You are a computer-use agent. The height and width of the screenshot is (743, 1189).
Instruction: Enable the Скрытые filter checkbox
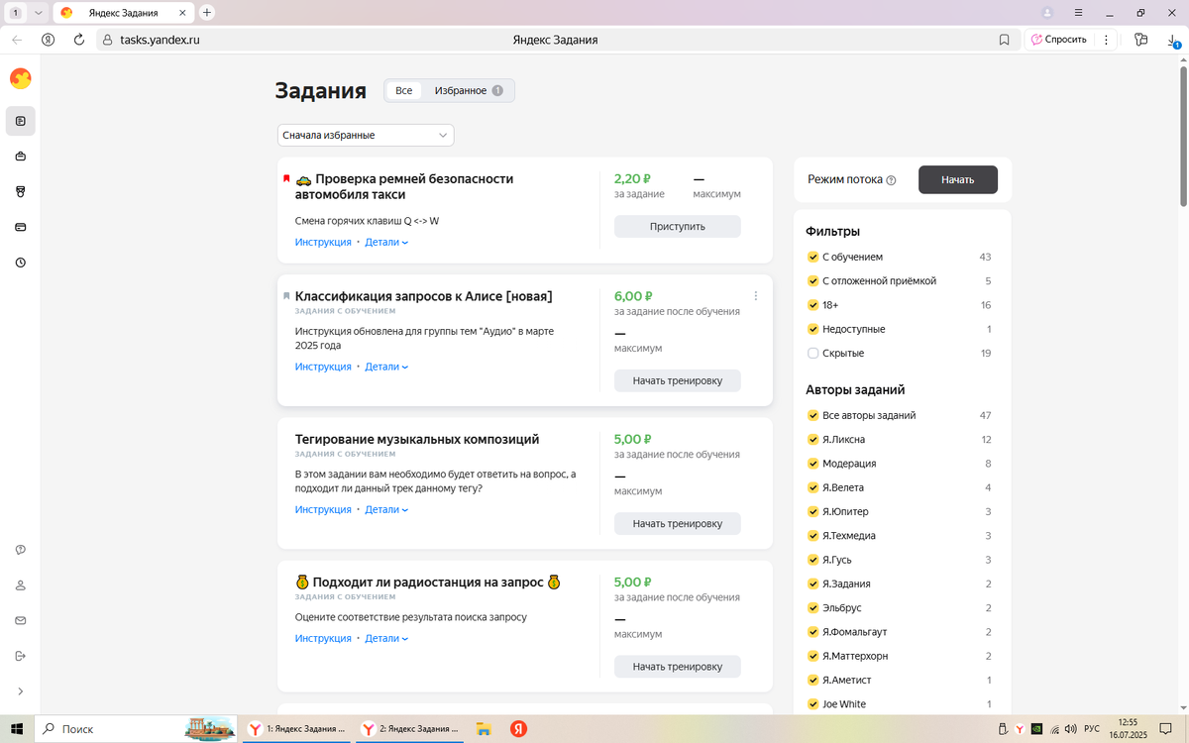813,354
